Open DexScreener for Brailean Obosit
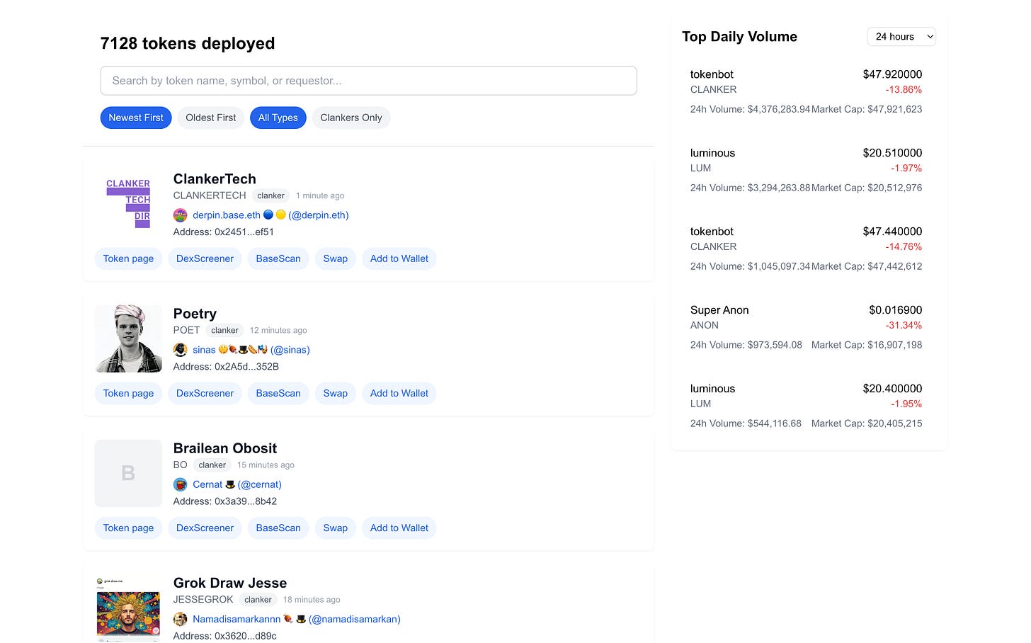Screen dimensions: 1031x643 [x=205, y=528]
